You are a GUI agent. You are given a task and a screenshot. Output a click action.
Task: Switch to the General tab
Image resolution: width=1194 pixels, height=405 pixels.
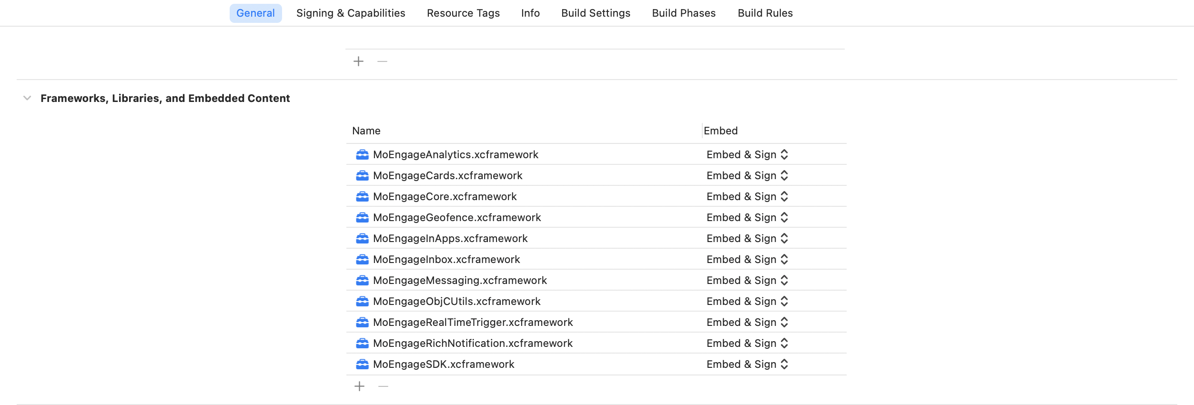pos(255,13)
